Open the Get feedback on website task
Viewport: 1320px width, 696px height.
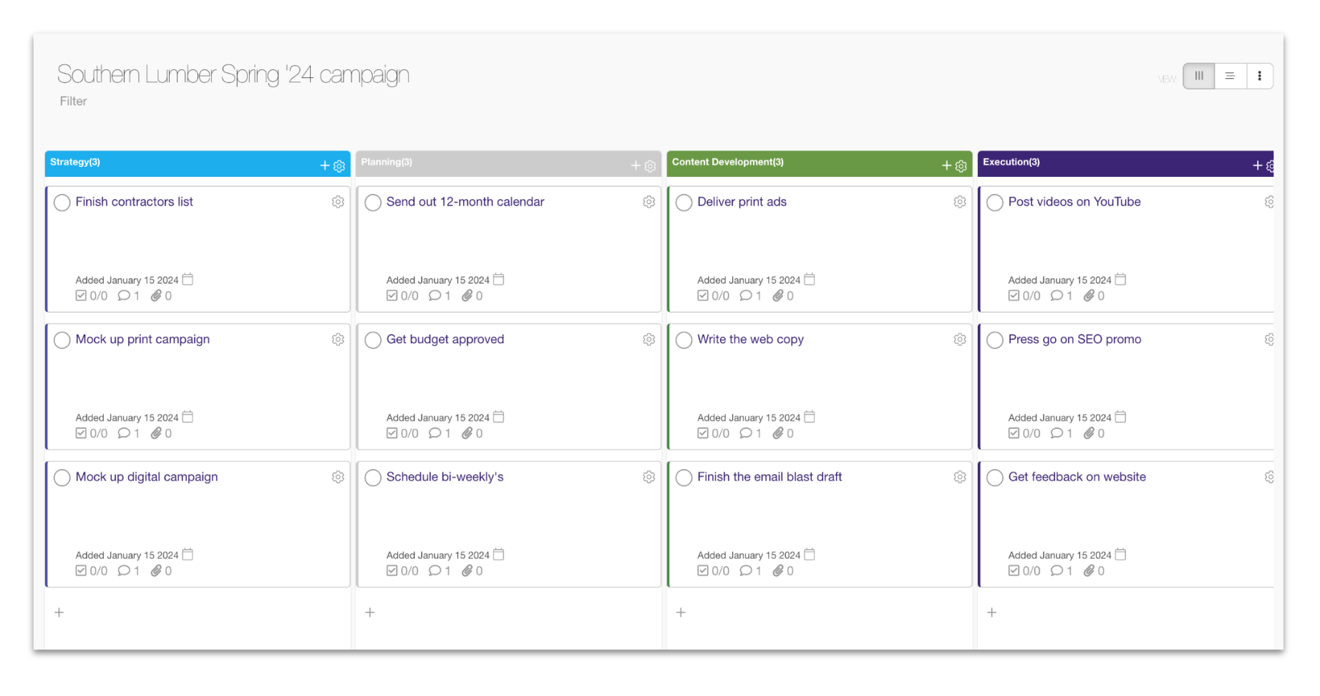pyautogui.click(x=1077, y=477)
